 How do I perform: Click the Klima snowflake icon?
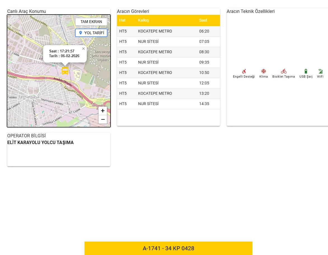pyautogui.click(x=263, y=71)
